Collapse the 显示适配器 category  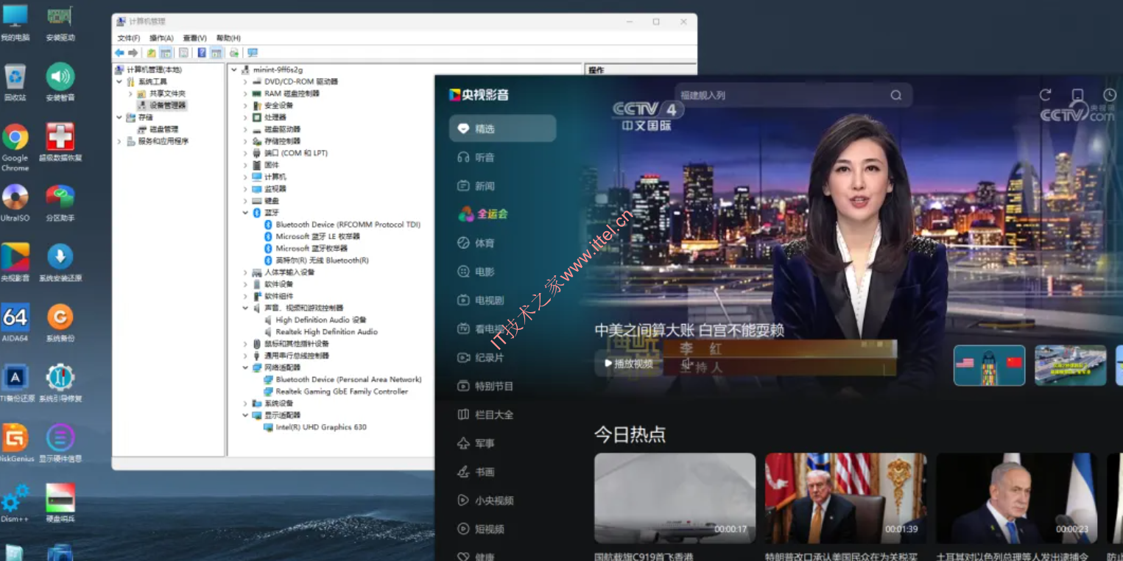(x=245, y=415)
